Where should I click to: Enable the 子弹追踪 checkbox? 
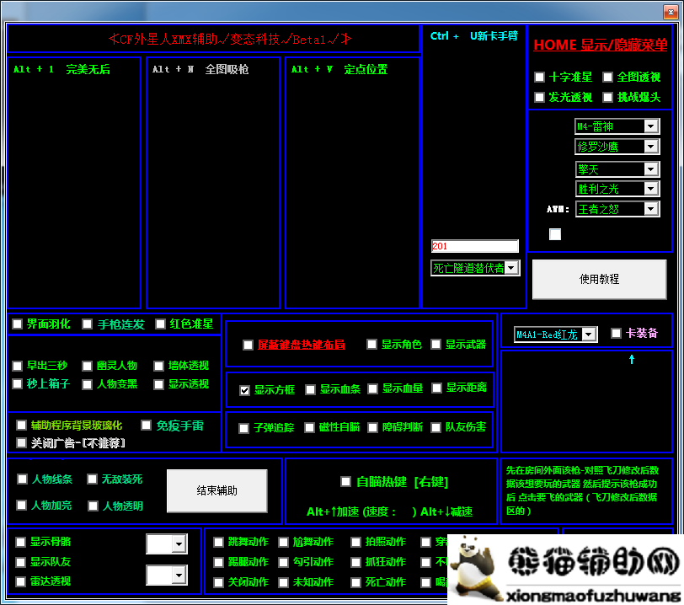tap(244, 428)
